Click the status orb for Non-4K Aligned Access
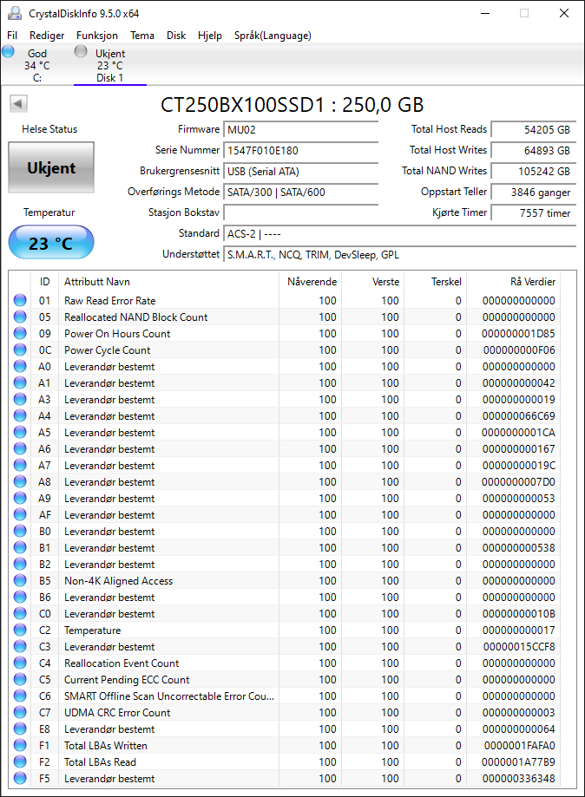 pyautogui.click(x=20, y=580)
